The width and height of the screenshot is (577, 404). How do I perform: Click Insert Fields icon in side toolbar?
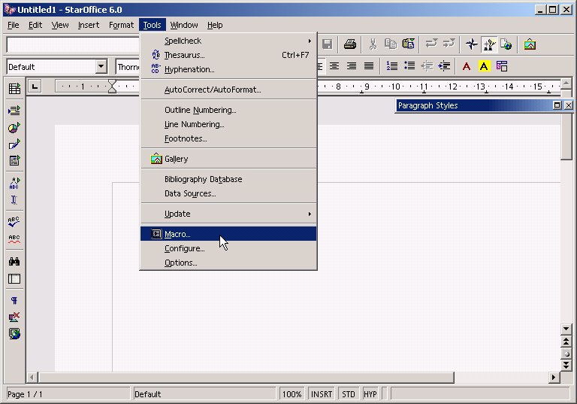click(x=14, y=110)
